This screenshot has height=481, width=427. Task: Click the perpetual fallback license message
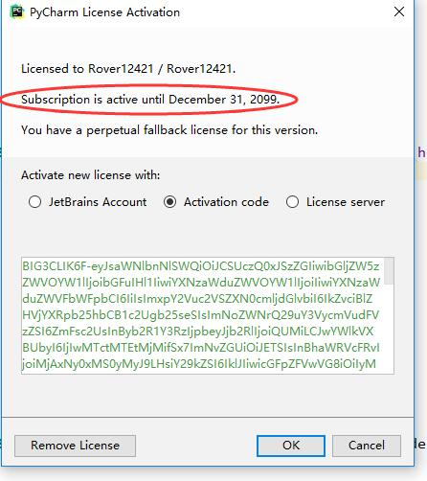point(169,130)
